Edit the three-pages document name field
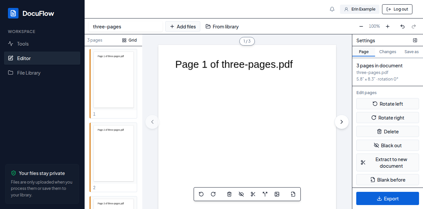Viewport: 423px width, 209px height. point(126,26)
